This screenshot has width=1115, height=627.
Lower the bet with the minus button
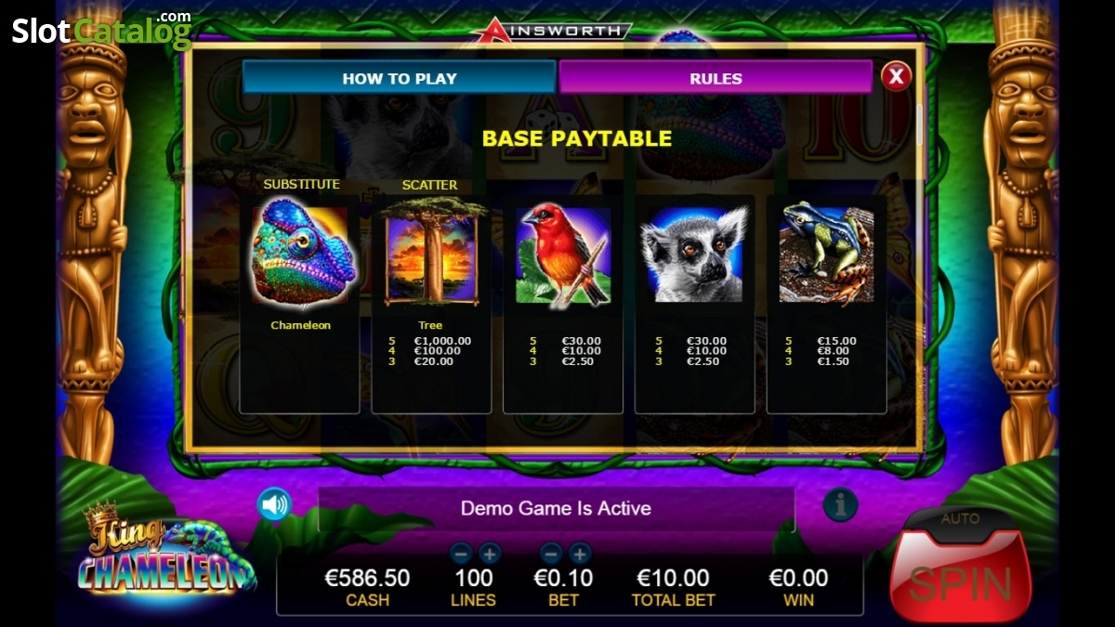click(551, 555)
